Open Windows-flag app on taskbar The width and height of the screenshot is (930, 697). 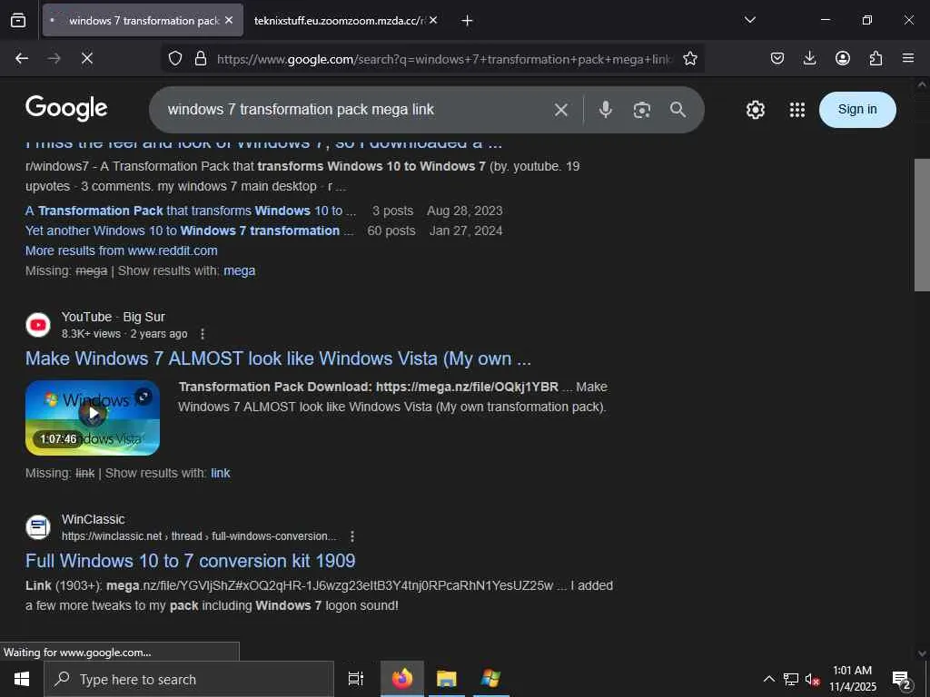[490, 679]
